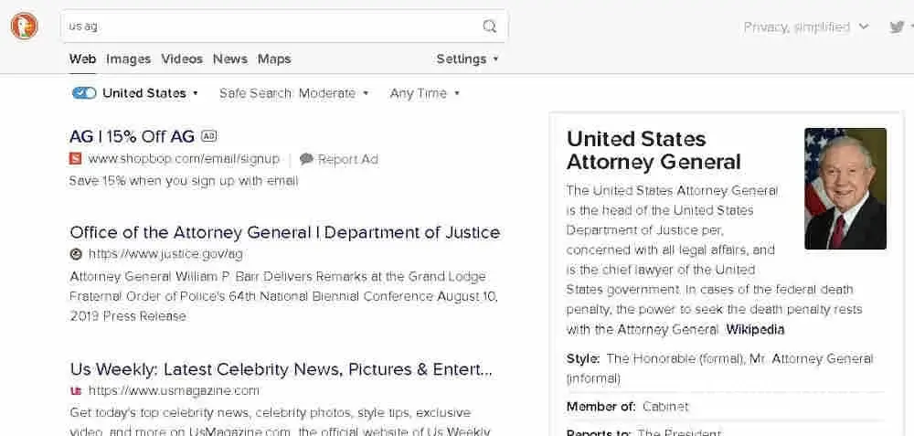Click the Us Magazine favicon icon
This screenshot has width=914, height=436.
76,390
